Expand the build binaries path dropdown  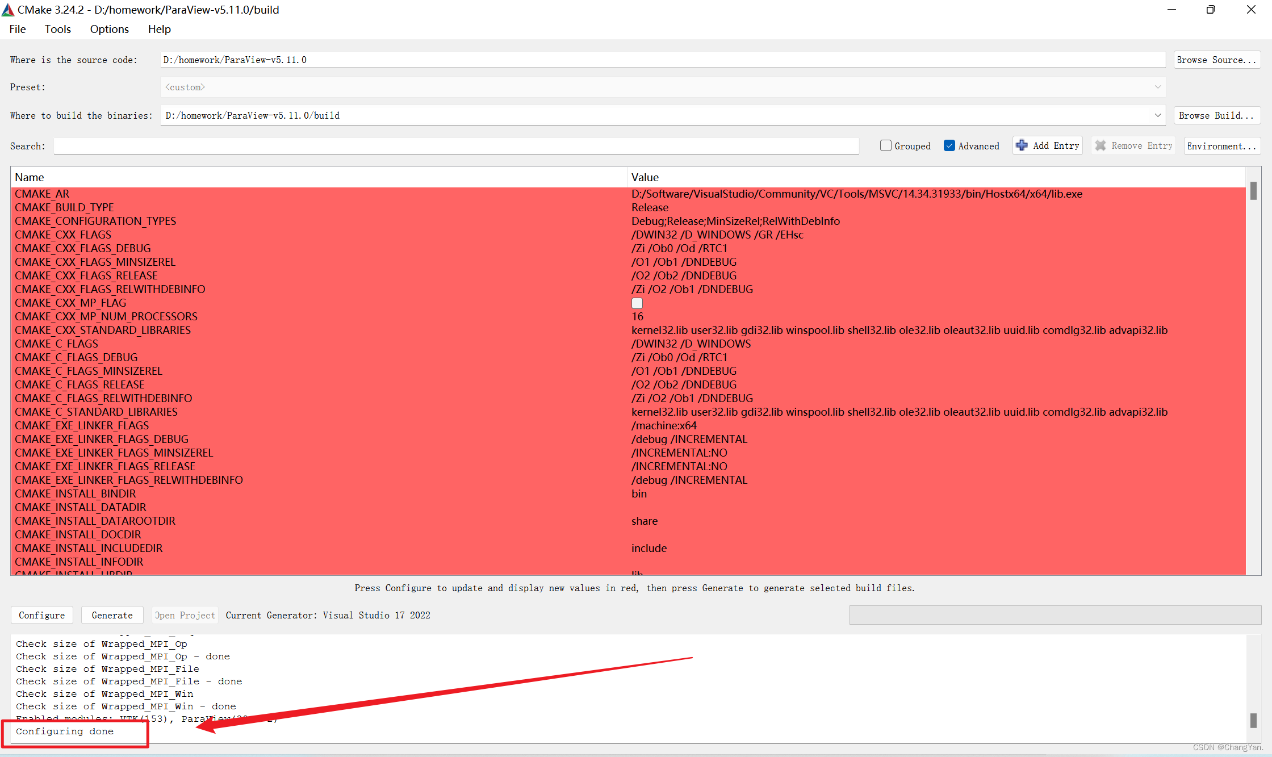1157,115
